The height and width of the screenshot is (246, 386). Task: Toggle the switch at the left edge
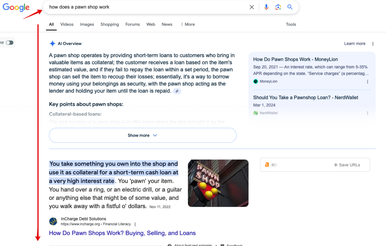pyautogui.click(x=9, y=43)
